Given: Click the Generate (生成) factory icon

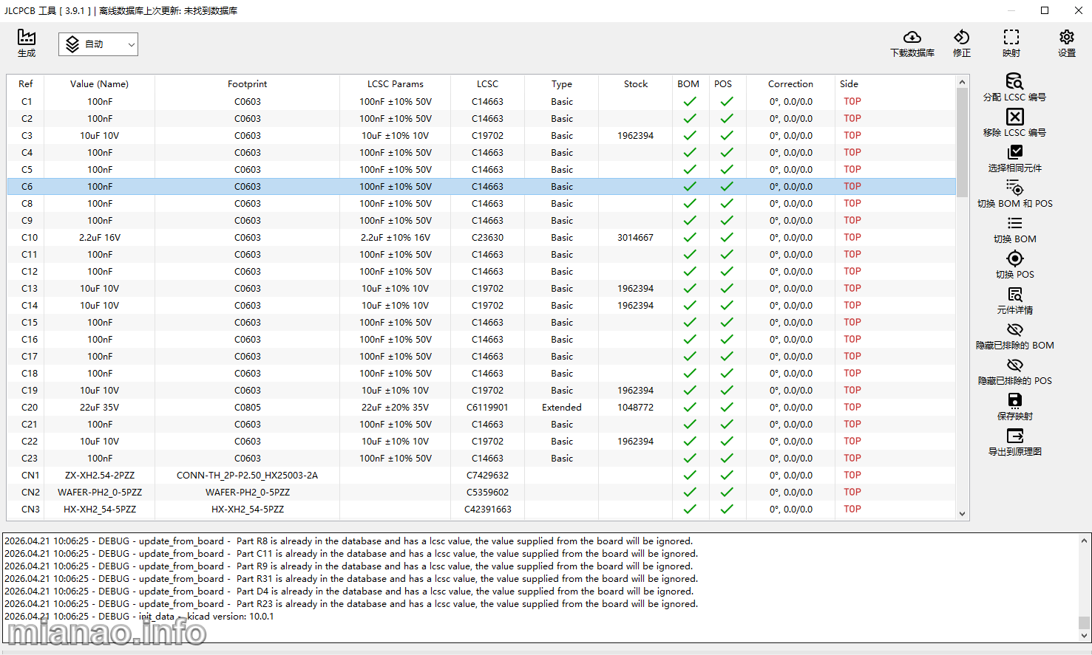Looking at the screenshot, I should coord(27,38).
